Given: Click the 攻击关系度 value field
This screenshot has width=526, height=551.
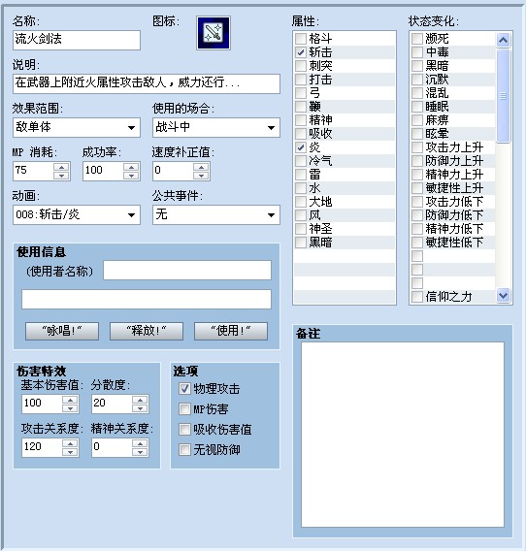Looking at the screenshot, I should coord(42,448).
